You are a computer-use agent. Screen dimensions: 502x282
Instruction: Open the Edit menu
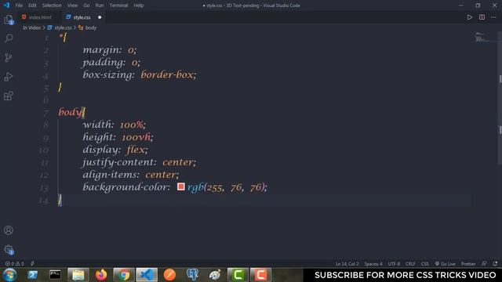pyautogui.click(x=32, y=5)
